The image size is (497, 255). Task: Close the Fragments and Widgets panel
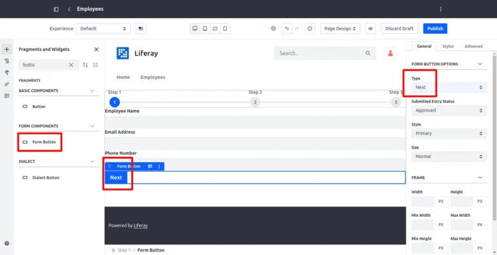click(96, 49)
